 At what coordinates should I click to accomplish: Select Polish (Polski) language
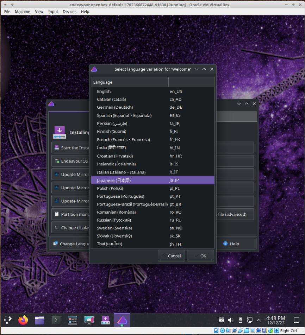coord(153,189)
